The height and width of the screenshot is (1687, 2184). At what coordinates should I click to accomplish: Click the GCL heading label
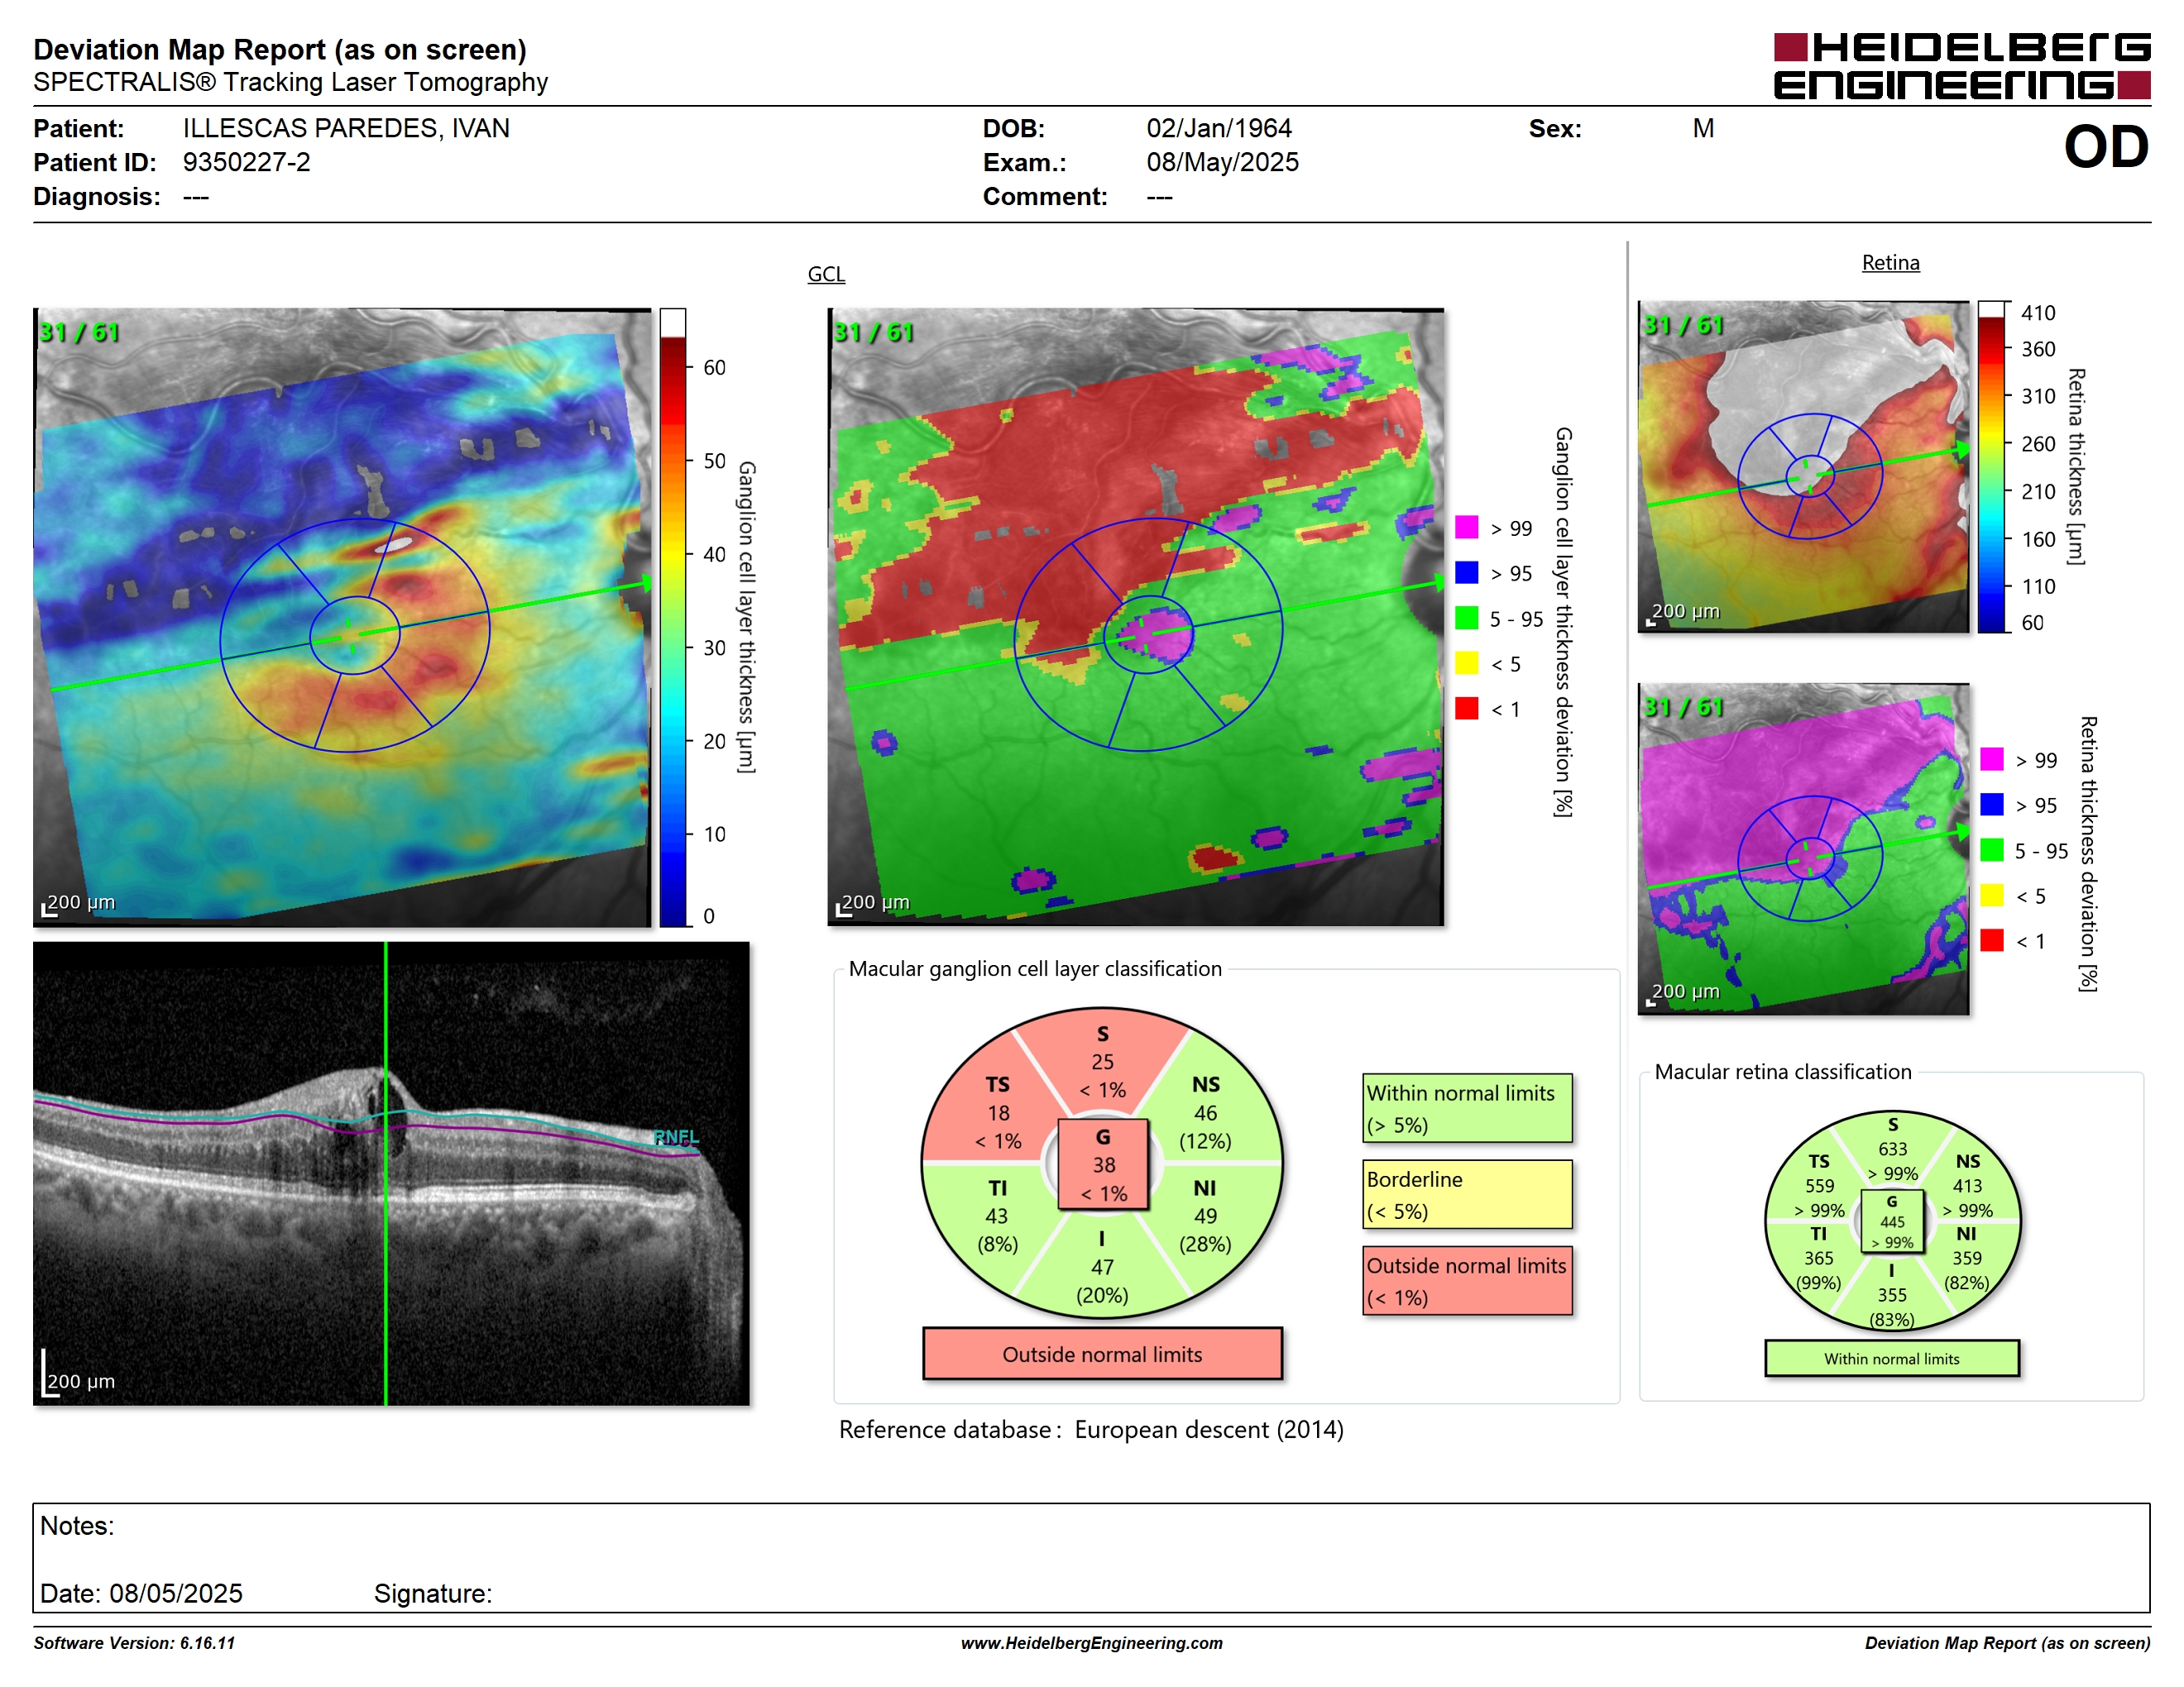coord(826,274)
